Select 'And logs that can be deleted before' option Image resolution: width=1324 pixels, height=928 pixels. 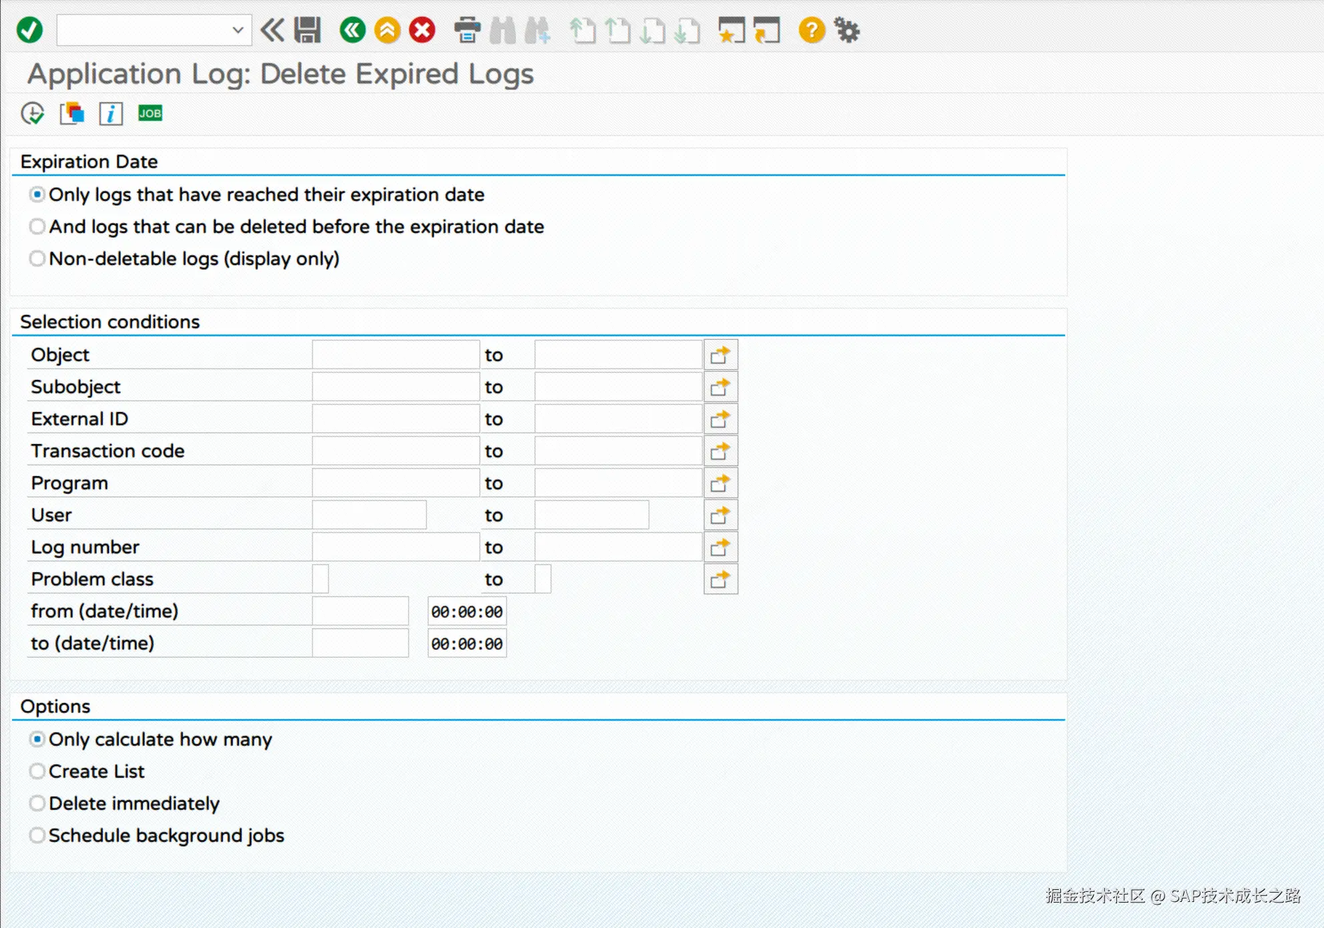pos(37,227)
